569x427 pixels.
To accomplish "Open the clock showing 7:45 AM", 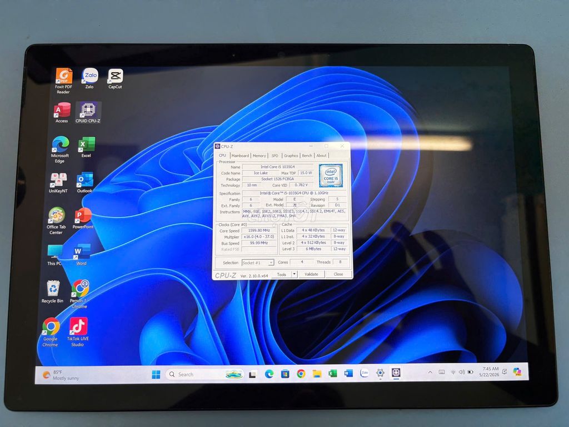I will [x=489, y=371].
